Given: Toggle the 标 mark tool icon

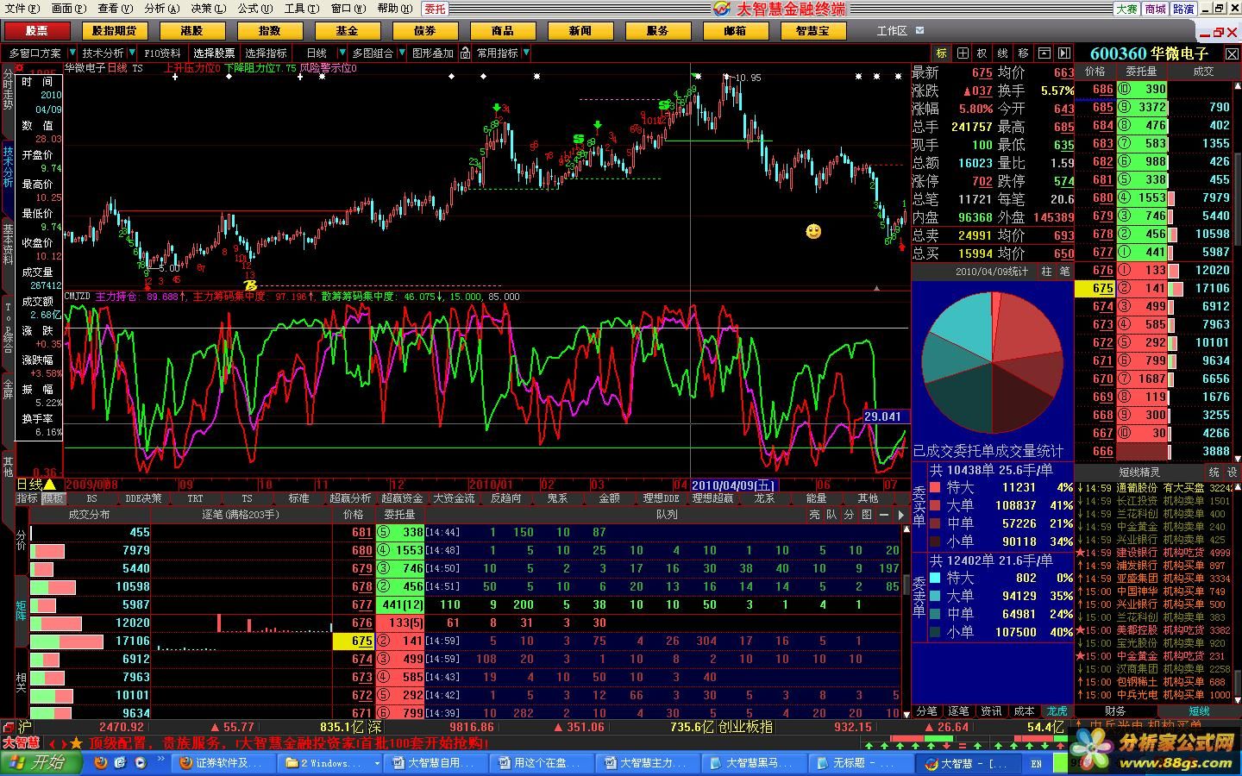Looking at the screenshot, I should coord(942,53).
